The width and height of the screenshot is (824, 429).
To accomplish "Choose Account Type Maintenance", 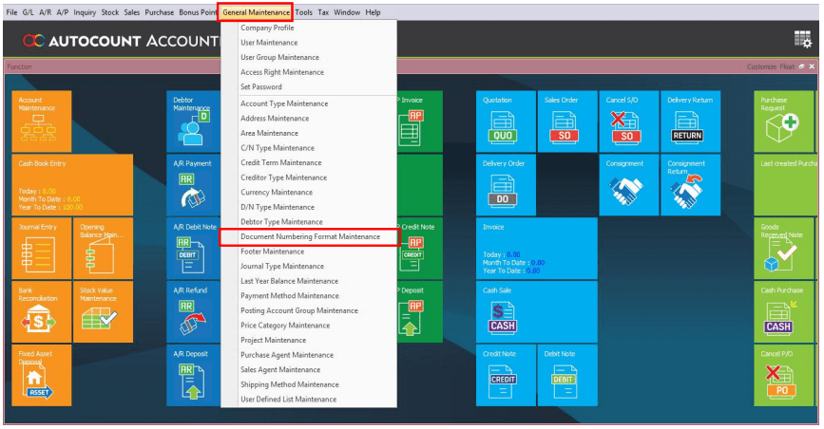I will coord(284,103).
